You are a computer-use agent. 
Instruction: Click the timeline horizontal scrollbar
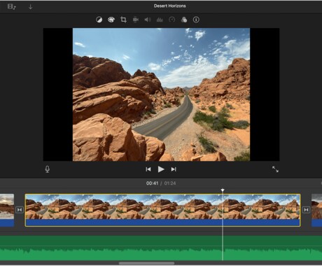click(x=146, y=263)
